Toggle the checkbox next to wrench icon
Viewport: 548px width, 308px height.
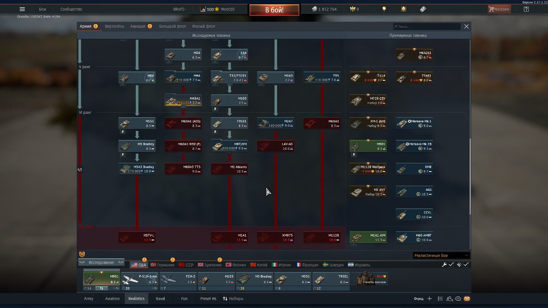pyautogui.click(x=451, y=265)
